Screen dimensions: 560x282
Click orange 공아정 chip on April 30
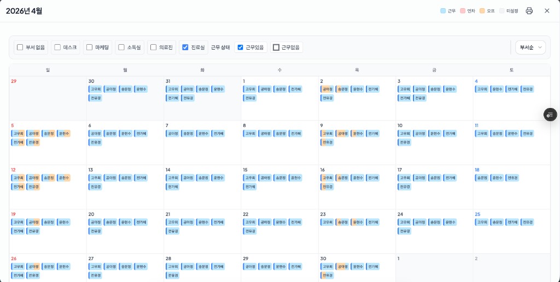coord(342,266)
